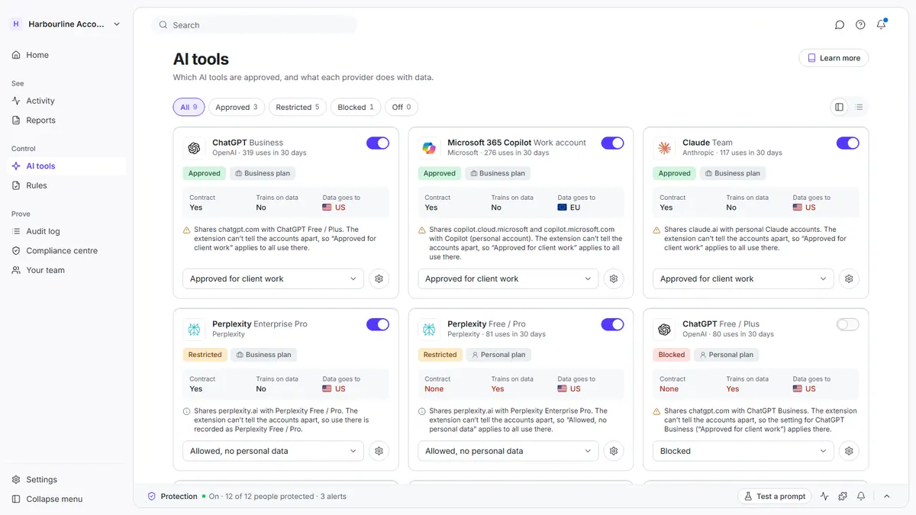Open Audit log in sidebar
Image resolution: width=916 pixels, height=515 pixels.
click(66, 231)
